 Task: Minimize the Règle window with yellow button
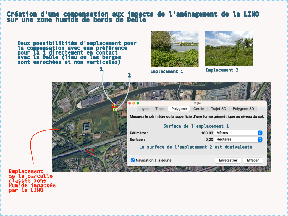click(x=133, y=103)
